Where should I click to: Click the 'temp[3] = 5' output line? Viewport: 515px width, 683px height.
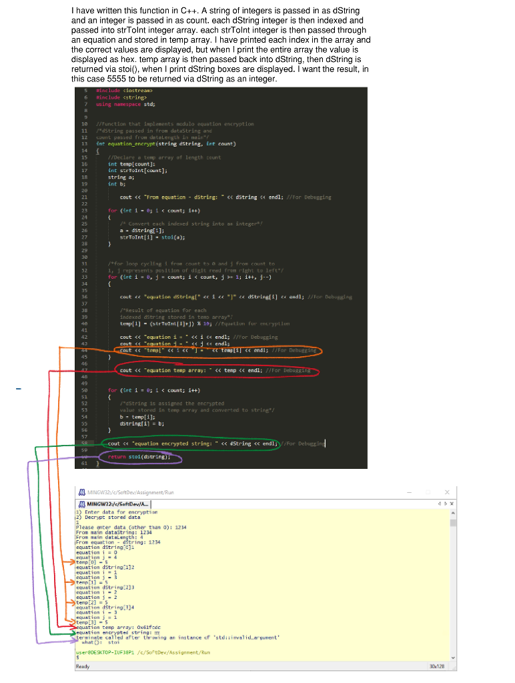click(x=92, y=622)
